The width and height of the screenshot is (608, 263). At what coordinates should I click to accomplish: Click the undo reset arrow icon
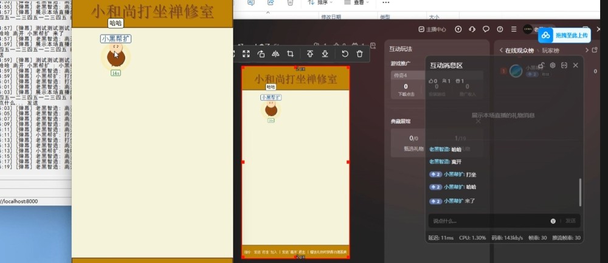[345, 54]
